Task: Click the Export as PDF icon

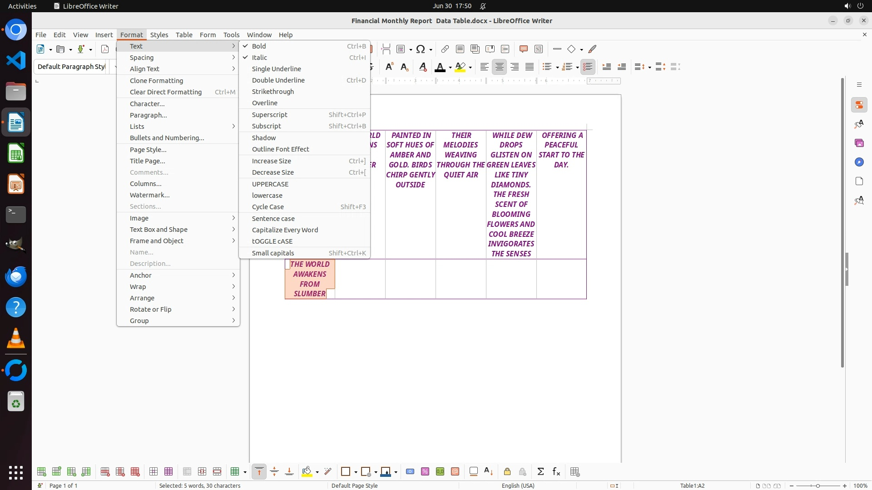Action: click(x=105, y=49)
